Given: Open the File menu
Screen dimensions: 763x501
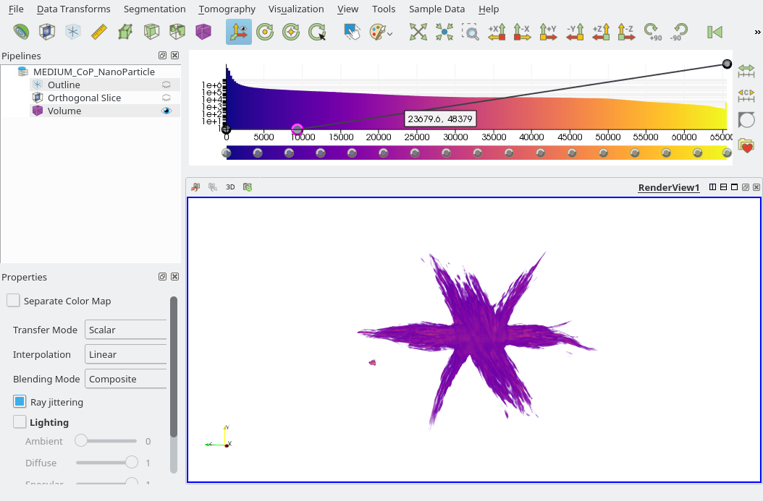Looking at the screenshot, I should point(16,9).
